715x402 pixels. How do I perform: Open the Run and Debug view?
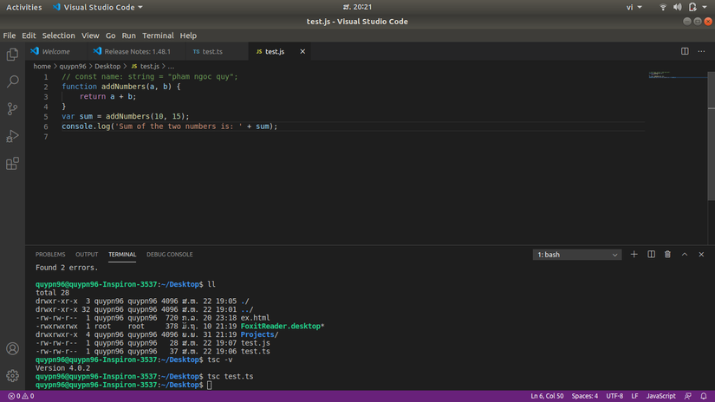point(12,136)
